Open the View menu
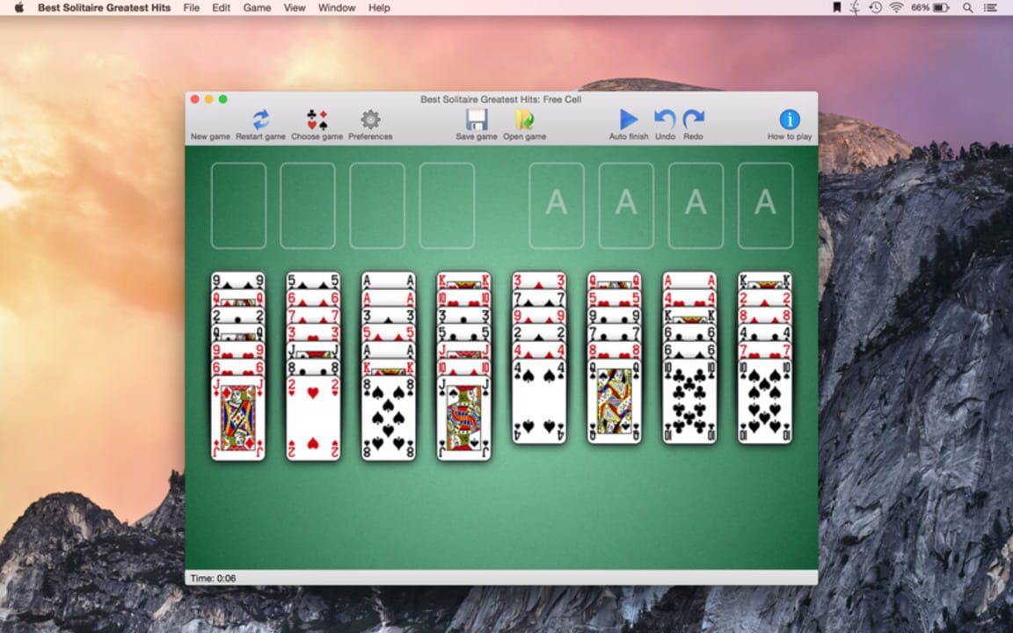This screenshot has width=1013, height=633. pos(294,8)
